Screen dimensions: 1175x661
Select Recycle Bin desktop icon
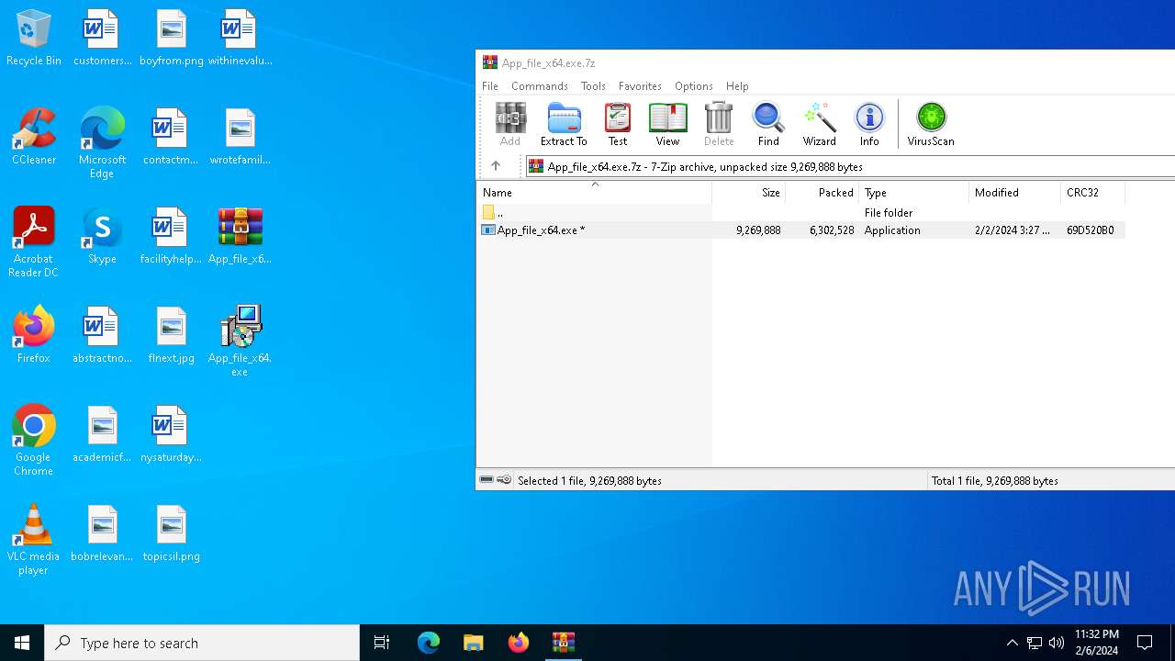pos(34,39)
